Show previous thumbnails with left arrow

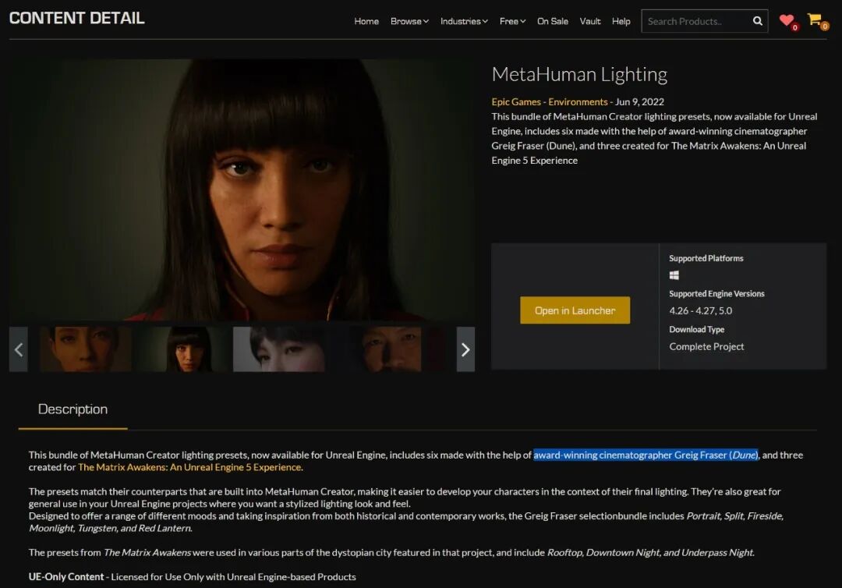(18, 349)
